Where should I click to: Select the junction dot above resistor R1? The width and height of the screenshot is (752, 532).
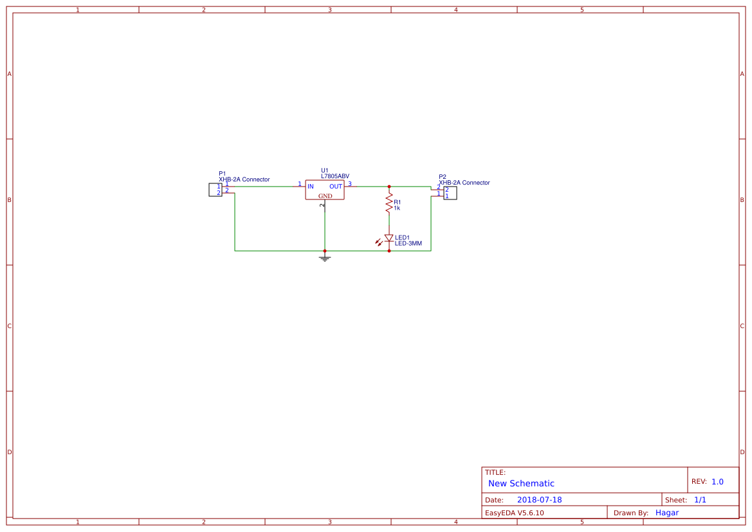point(389,187)
